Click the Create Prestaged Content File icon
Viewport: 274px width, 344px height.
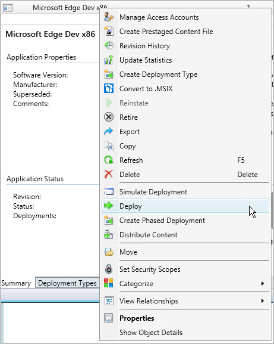pos(109,32)
